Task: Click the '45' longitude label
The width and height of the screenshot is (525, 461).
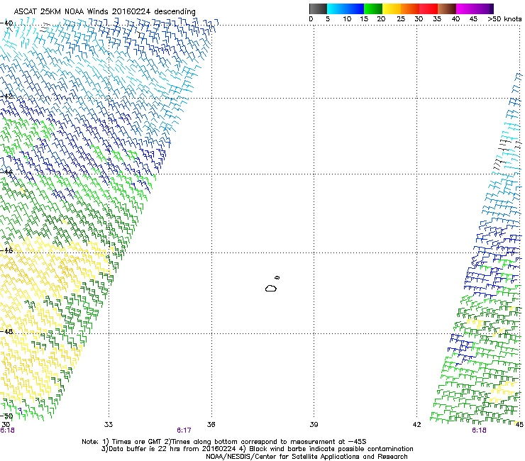Action: coord(519,425)
